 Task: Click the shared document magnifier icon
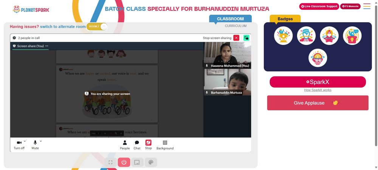pos(116,133)
